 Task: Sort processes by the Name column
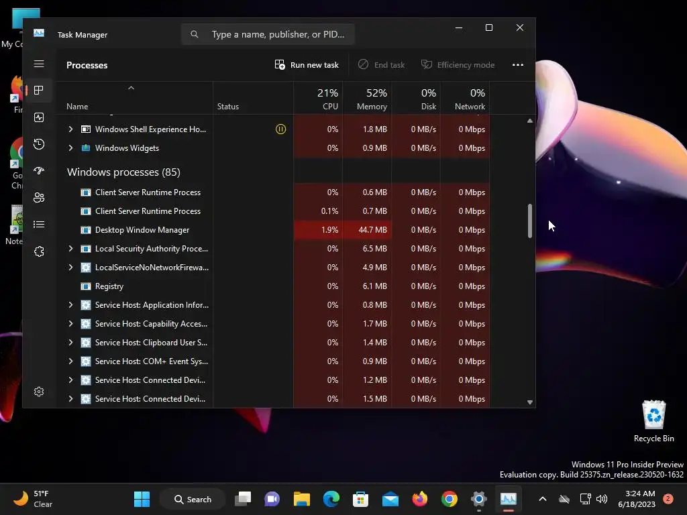click(134, 98)
